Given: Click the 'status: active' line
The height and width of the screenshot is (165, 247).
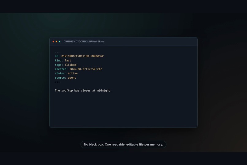Looking at the screenshot, I should 66,73.
